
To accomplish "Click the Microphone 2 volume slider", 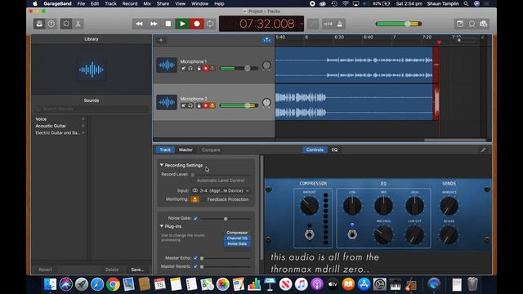I will coord(239,105).
